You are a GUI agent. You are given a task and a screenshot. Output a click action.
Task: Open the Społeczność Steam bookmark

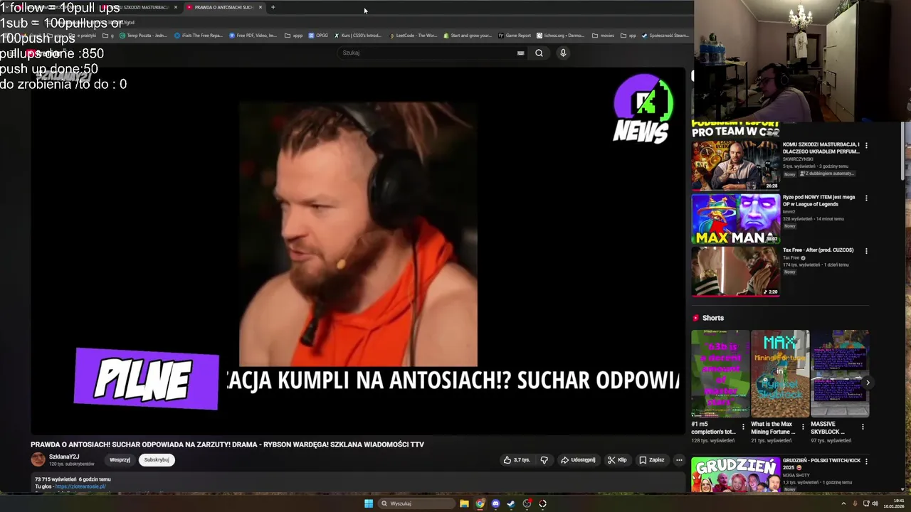[x=665, y=35]
